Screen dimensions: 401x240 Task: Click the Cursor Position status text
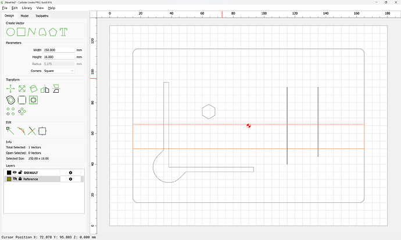point(49,237)
